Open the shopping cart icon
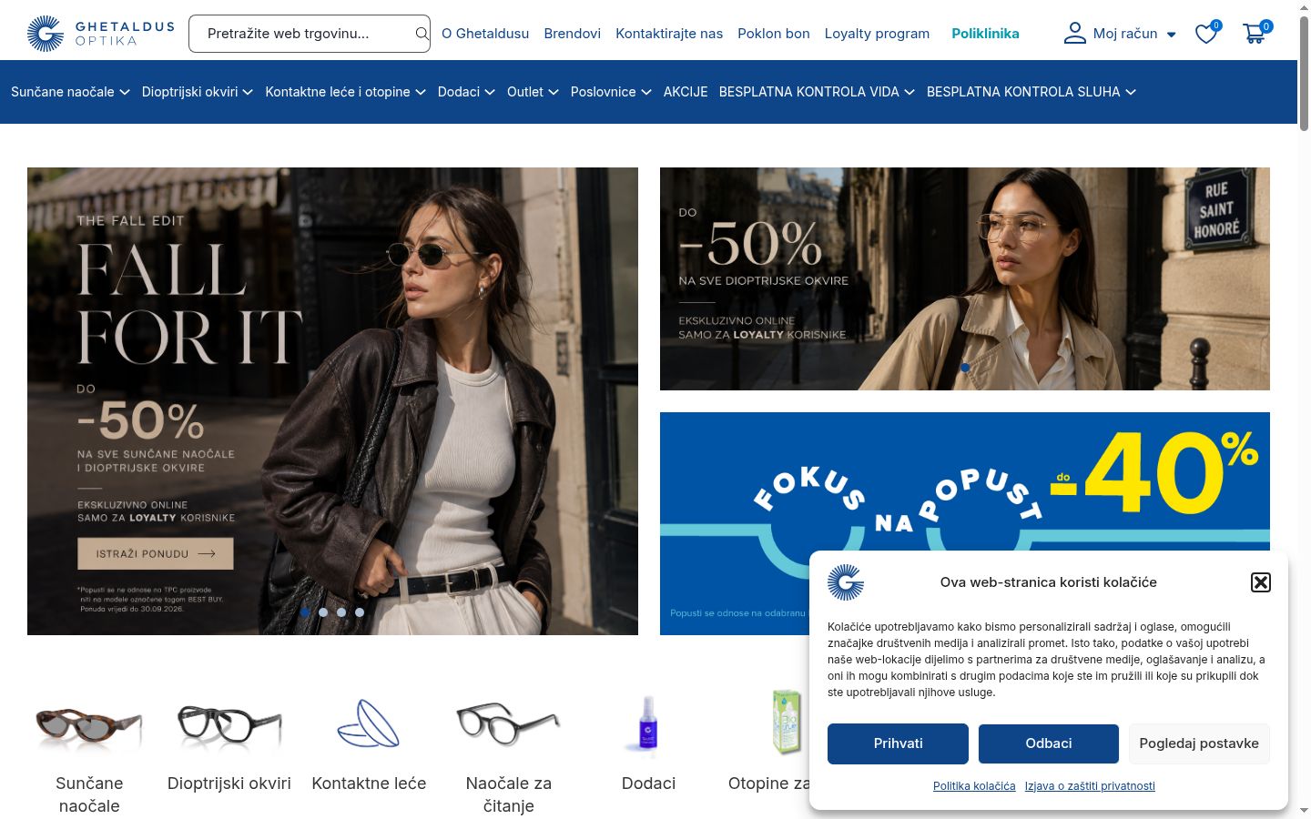1311x819 pixels. (x=1255, y=34)
